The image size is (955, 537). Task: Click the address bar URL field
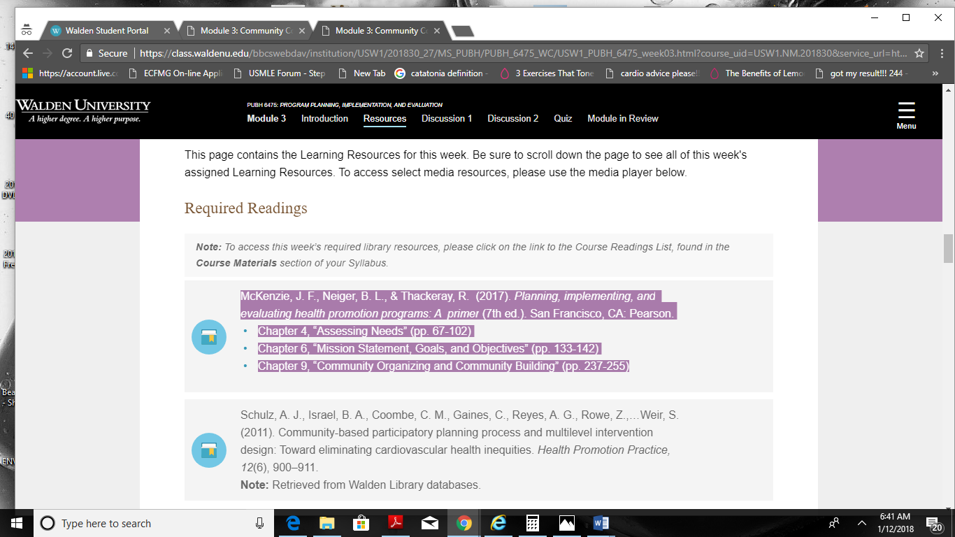tap(523, 53)
